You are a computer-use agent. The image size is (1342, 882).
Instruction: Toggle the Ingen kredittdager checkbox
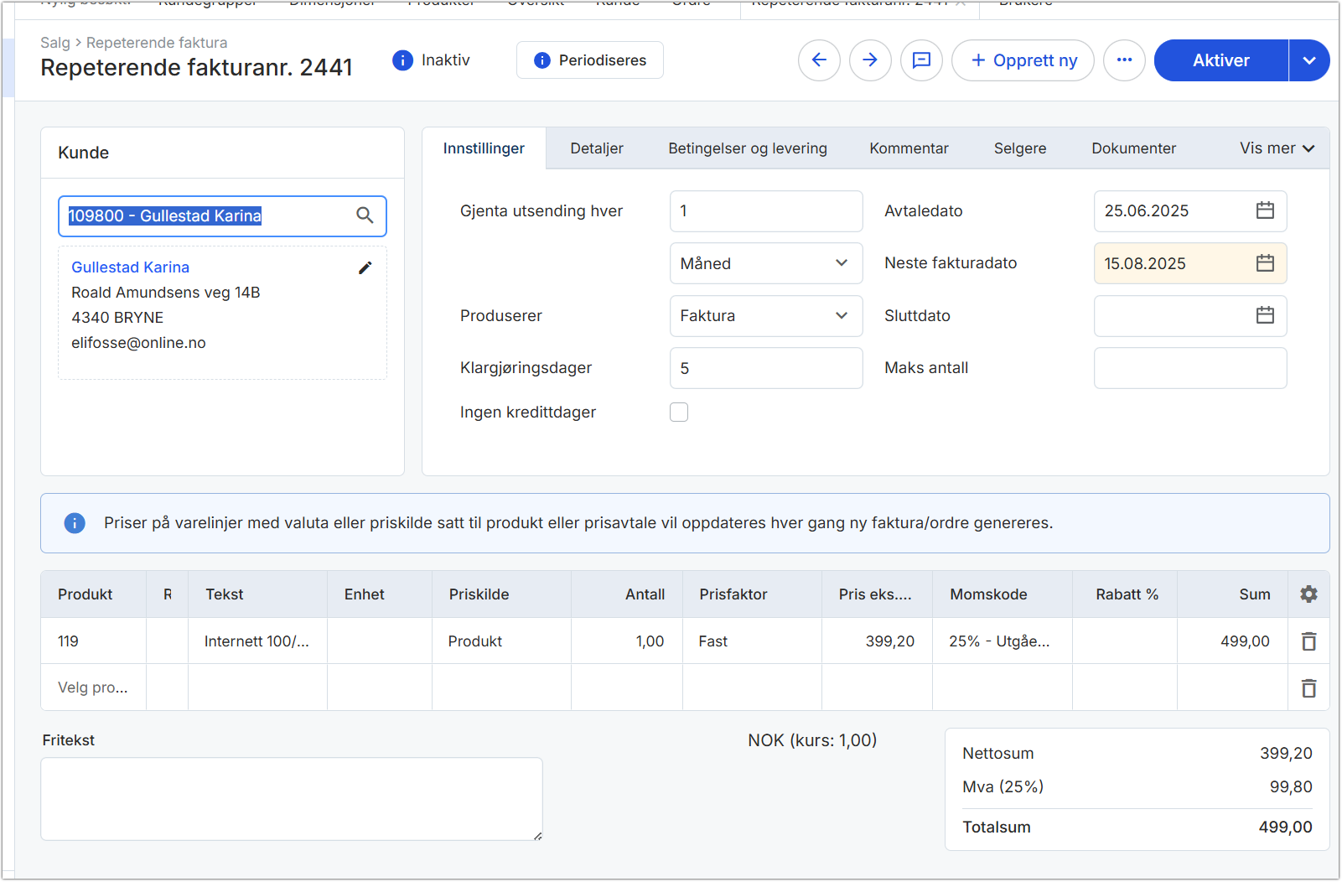(679, 412)
